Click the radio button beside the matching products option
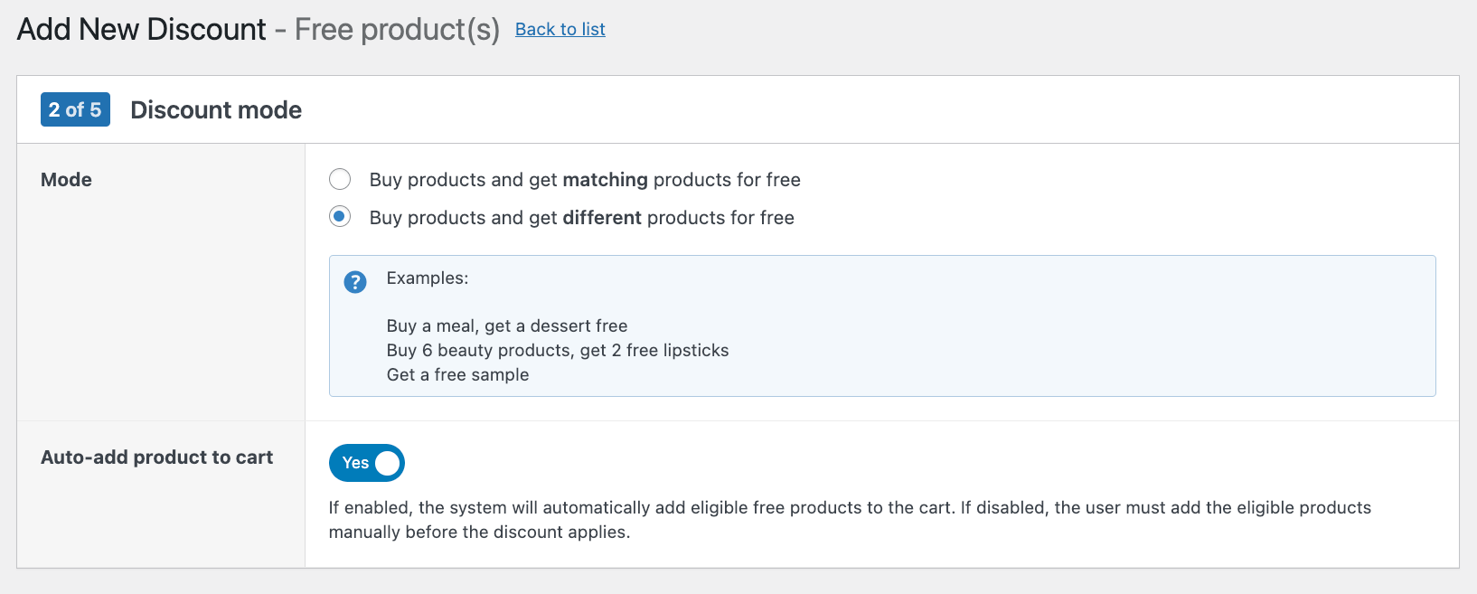The height and width of the screenshot is (594, 1477). pos(339,179)
